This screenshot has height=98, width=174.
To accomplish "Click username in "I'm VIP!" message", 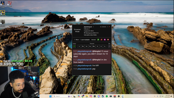I will point(85,66).
